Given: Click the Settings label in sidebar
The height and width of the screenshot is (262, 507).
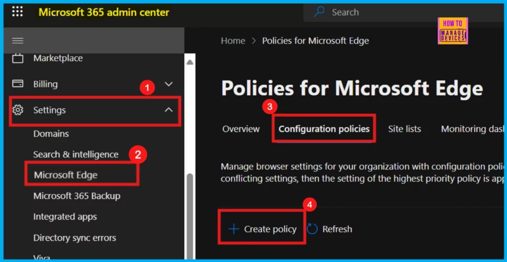Looking at the screenshot, I should pos(50,110).
